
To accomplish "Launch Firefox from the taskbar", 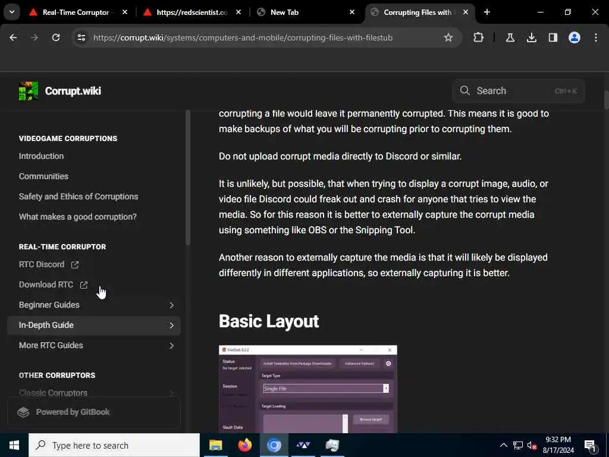I will 244,445.
